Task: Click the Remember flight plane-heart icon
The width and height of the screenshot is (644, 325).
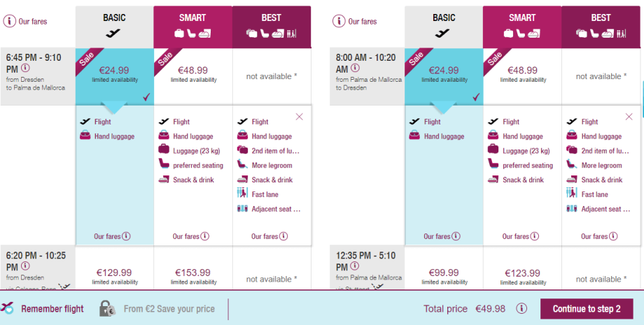Action: click(x=8, y=308)
